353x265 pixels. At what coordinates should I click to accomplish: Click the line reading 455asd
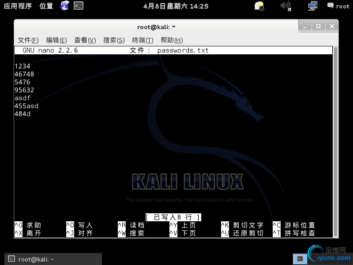(x=26, y=106)
